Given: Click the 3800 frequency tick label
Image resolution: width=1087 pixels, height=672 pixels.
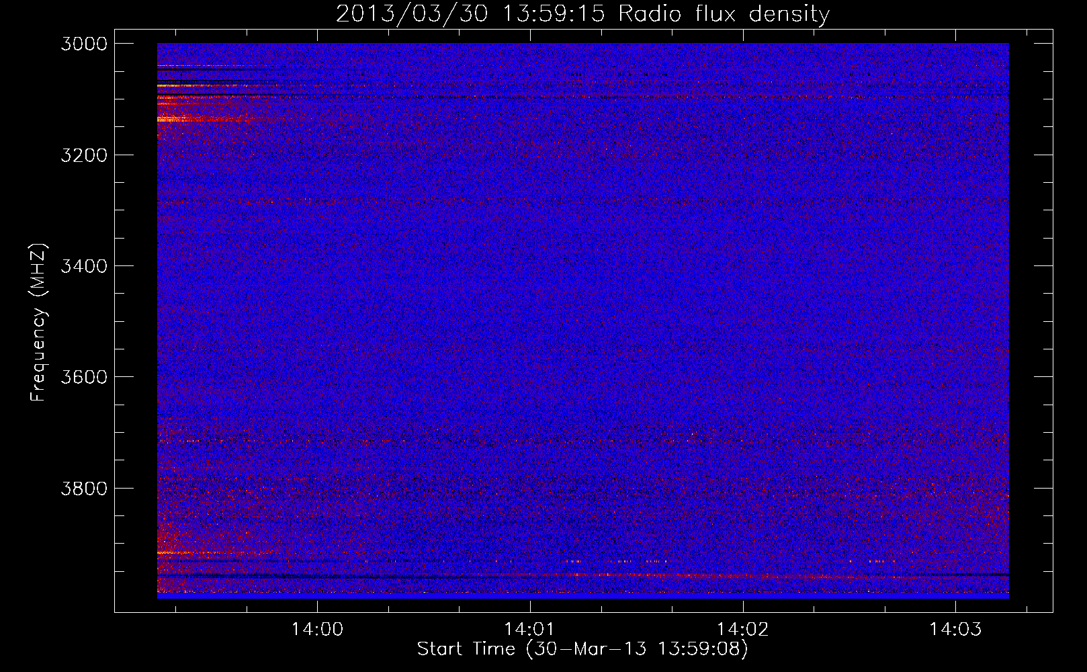Looking at the screenshot, I should pyautogui.click(x=84, y=488).
